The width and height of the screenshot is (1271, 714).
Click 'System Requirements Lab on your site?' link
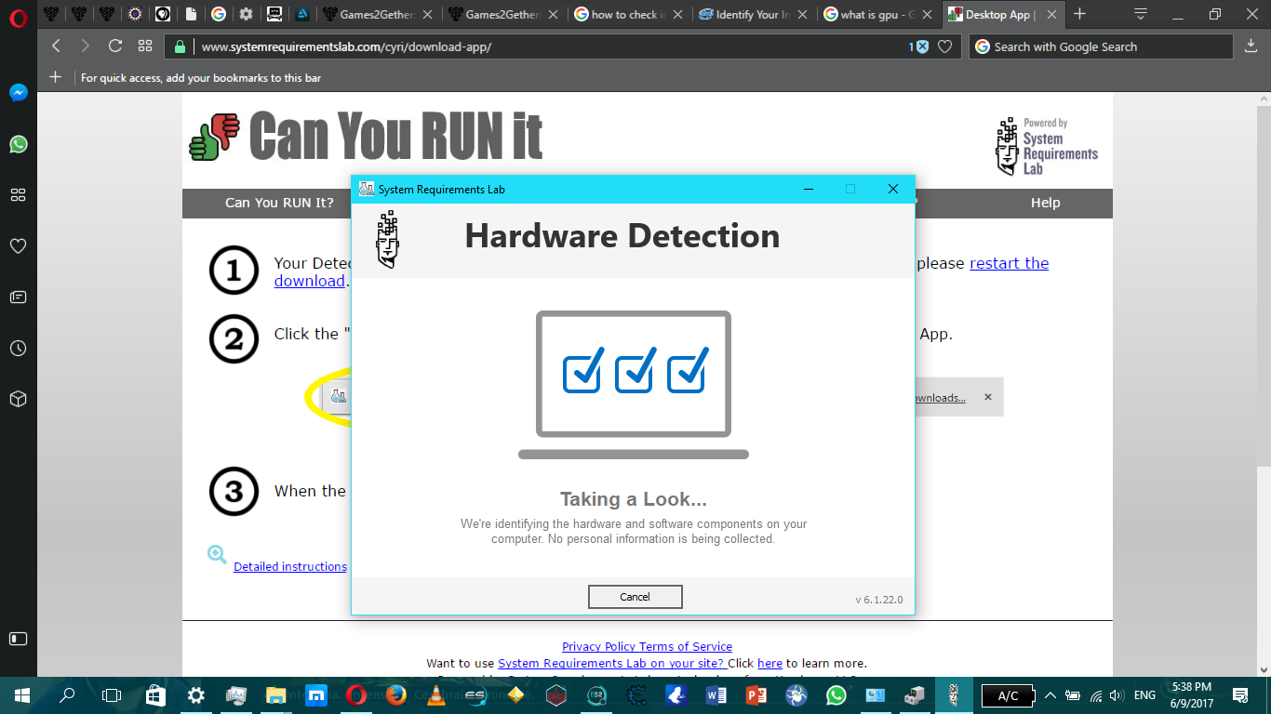pyautogui.click(x=611, y=663)
